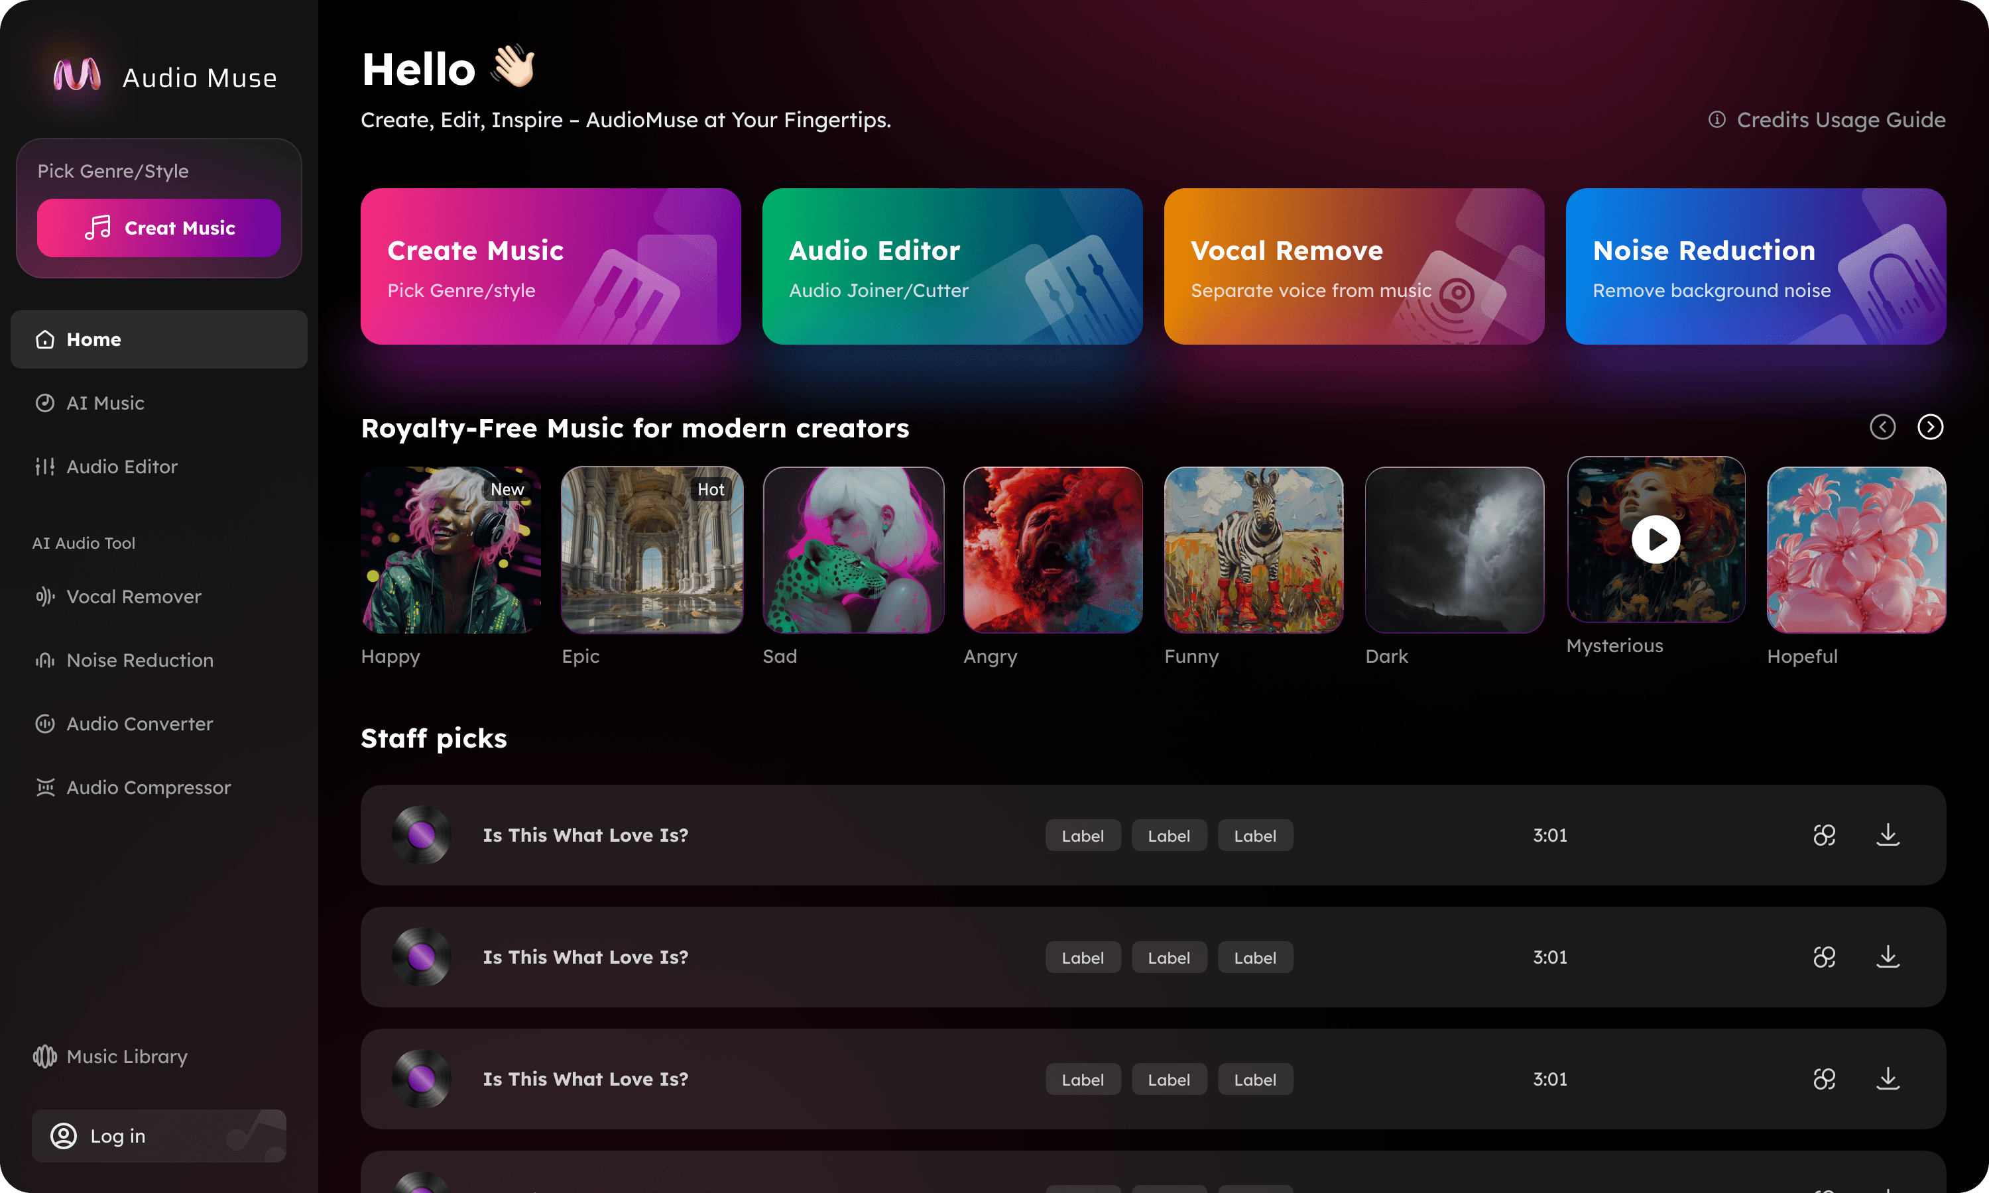Image resolution: width=1989 pixels, height=1193 pixels.
Task: Download the first staff pick track
Action: coord(1888,835)
